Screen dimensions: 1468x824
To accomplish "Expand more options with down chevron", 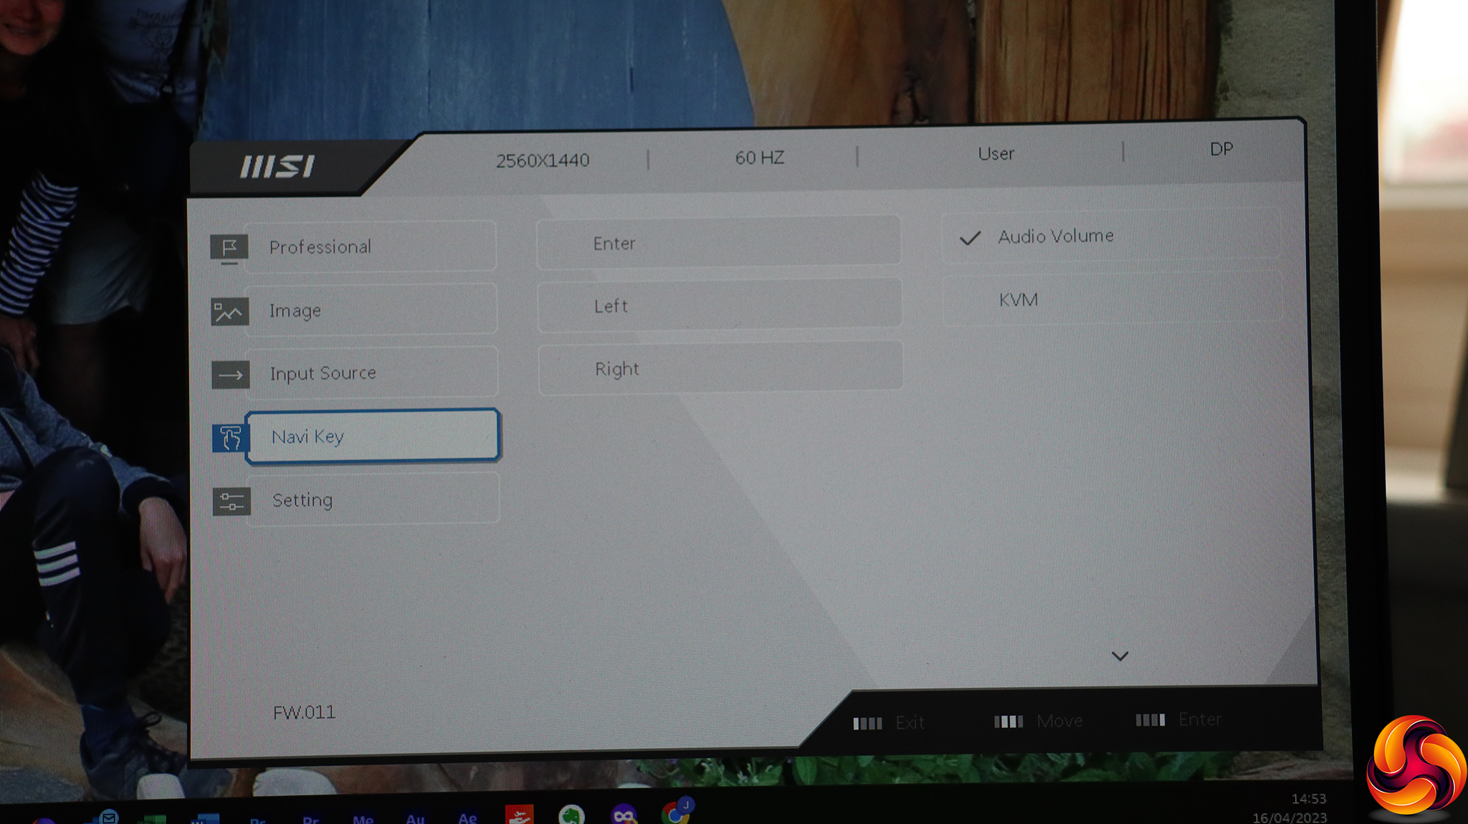I will [x=1120, y=656].
